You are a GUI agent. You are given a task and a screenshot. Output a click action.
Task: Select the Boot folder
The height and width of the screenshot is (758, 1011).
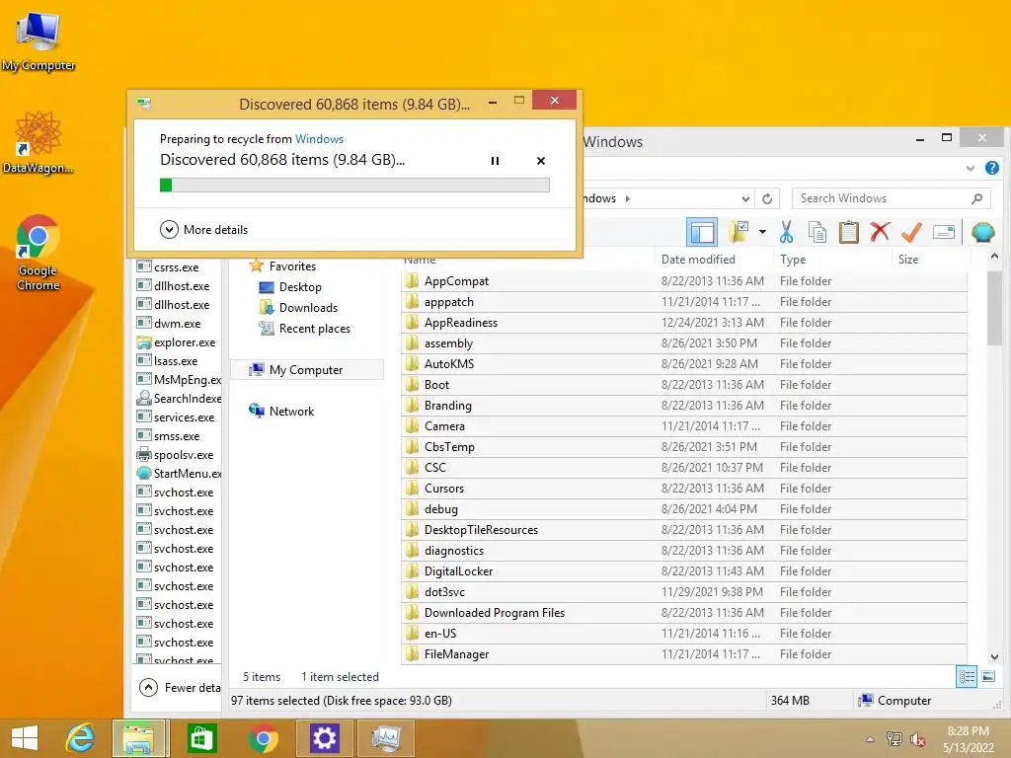[x=683, y=385]
